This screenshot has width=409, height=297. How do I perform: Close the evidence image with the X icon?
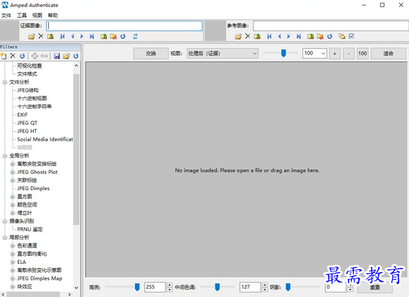coord(41,36)
